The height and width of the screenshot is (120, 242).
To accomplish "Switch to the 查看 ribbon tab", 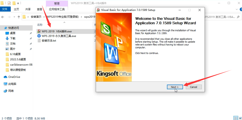I will pyautogui.click(x=39, y=9).
